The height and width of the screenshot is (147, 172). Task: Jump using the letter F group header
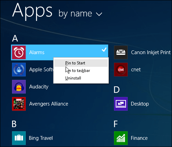click(116, 124)
